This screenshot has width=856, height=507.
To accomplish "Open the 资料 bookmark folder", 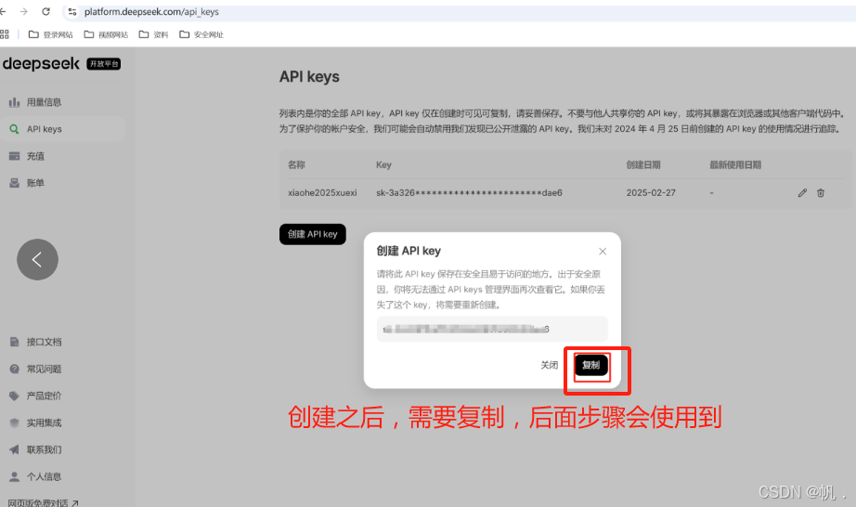I will pyautogui.click(x=153, y=34).
